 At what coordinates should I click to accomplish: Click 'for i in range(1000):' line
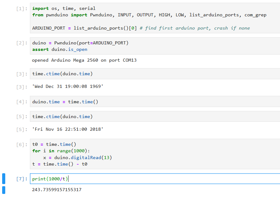pos(61,151)
